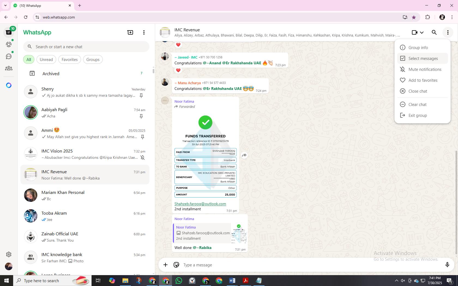Viewport: 458px width, 286px height.
Task: Search within IMC Revenue chat
Action: click(x=434, y=32)
